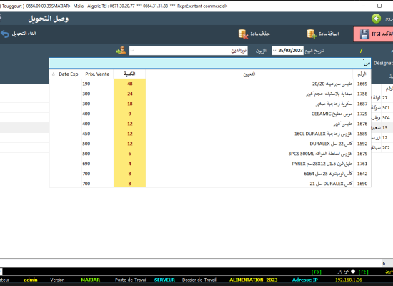The height and width of the screenshot is (286, 393).
Task: Click background row number 304
Action: point(386,118)
